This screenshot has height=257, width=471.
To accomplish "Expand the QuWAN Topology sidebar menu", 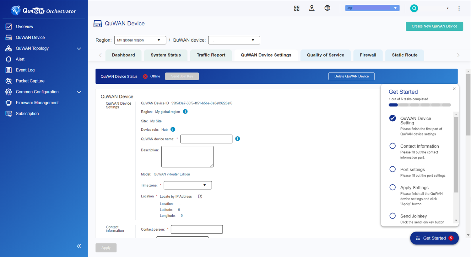I will point(79,48).
